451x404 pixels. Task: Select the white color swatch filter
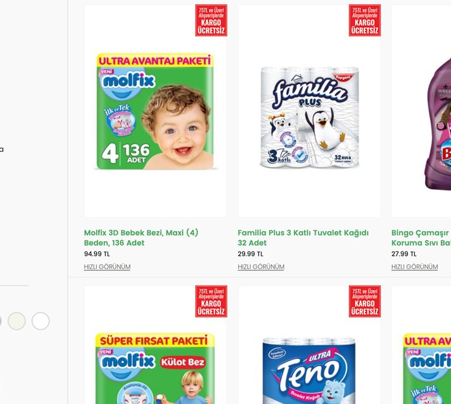click(x=41, y=321)
